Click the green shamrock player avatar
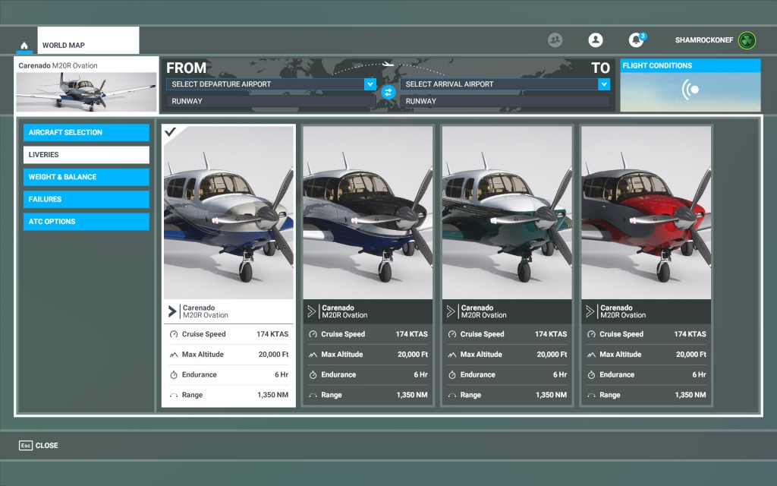This screenshot has height=486, width=777. point(747,40)
